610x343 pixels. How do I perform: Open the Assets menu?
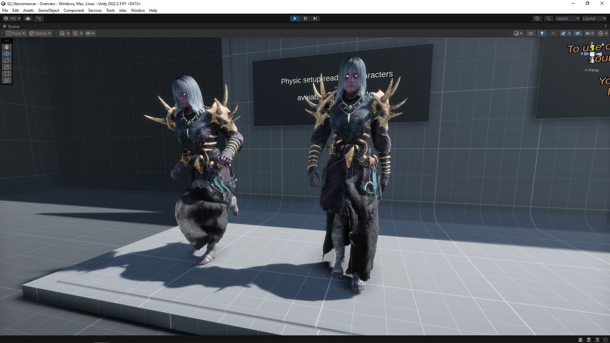pos(28,10)
